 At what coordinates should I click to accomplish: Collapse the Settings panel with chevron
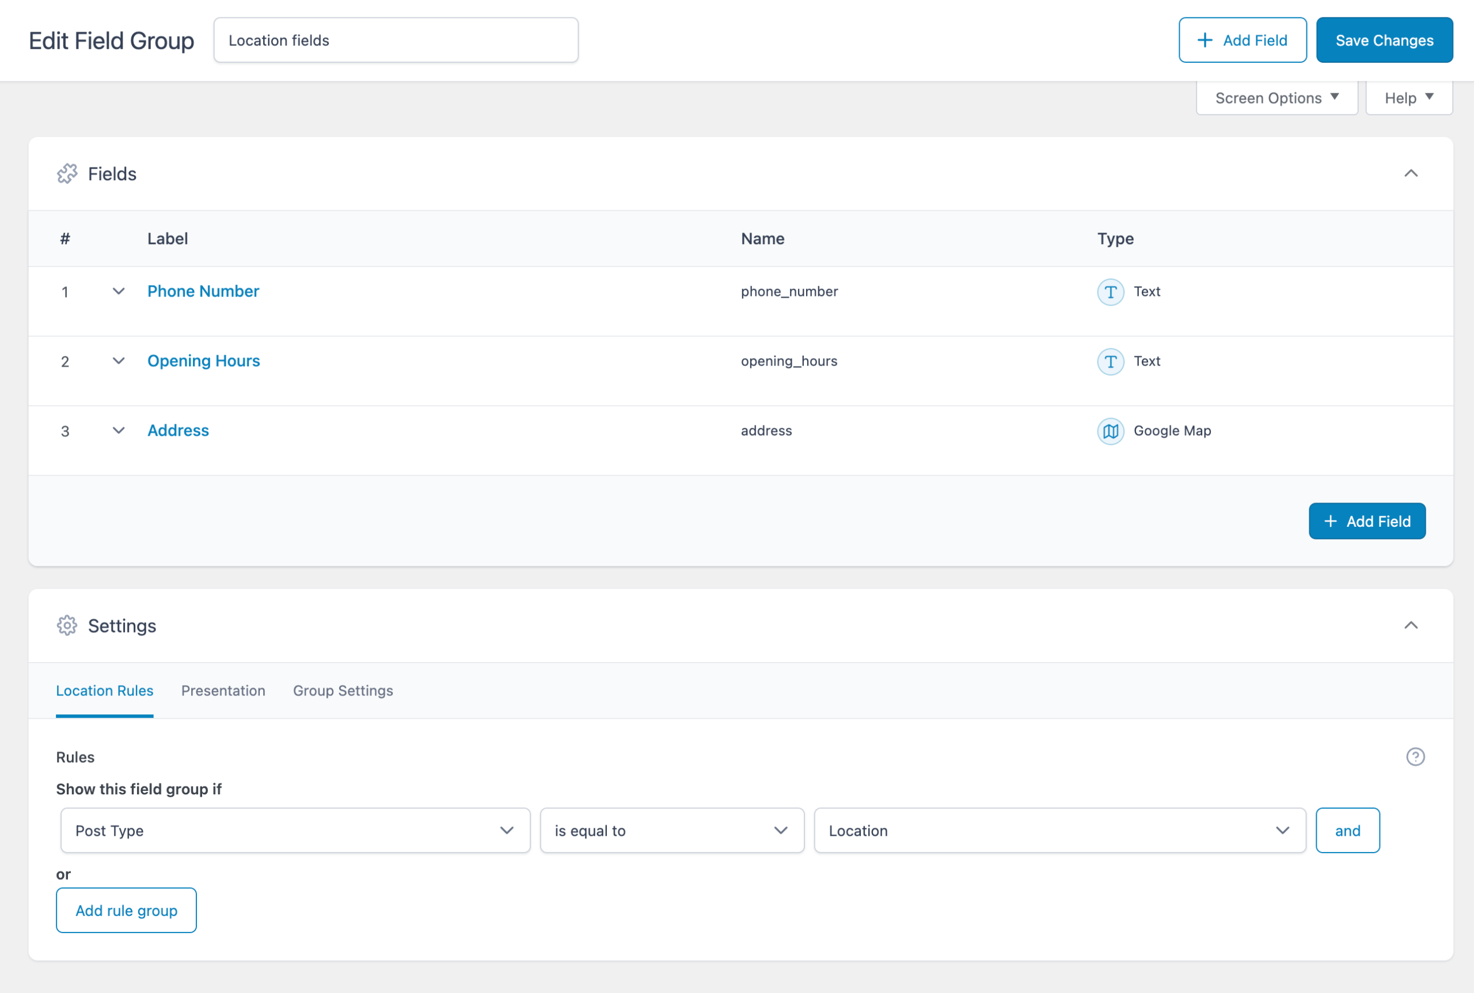pos(1410,626)
